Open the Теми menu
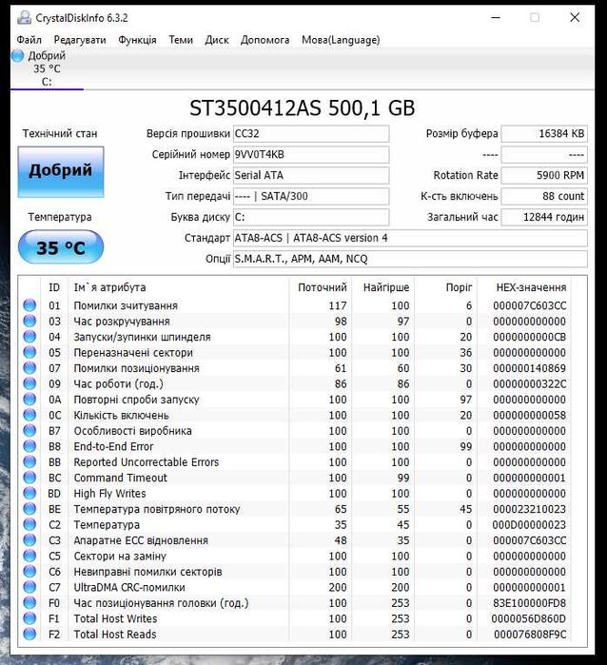This screenshot has width=607, height=665. [181, 40]
